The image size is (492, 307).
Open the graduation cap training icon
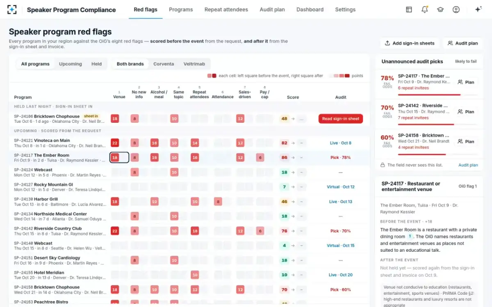click(x=440, y=9)
